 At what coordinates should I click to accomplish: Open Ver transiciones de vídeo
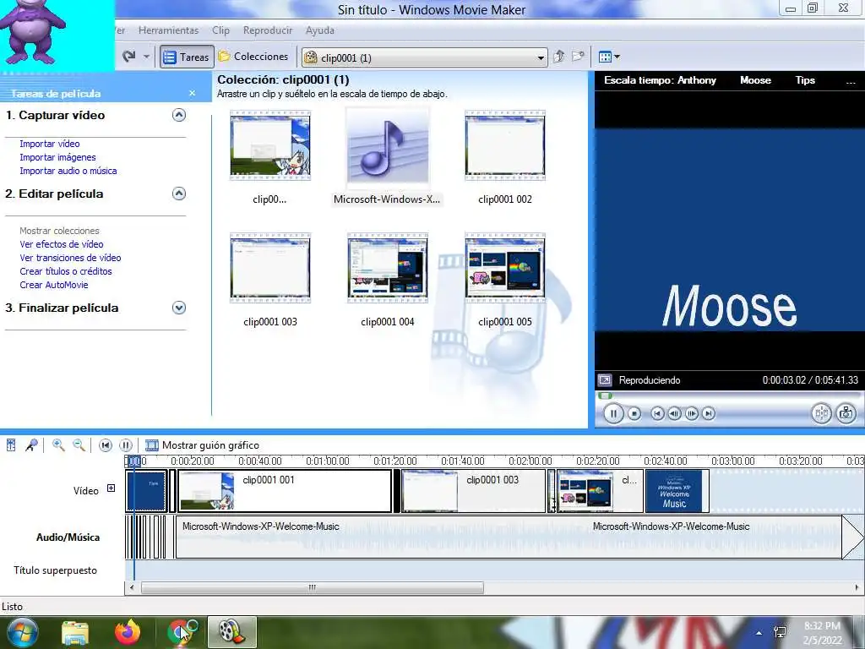(71, 258)
